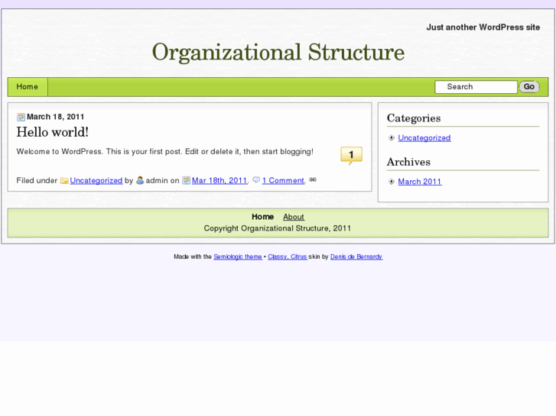Open the About link in footer menu
The image size is (556, 416).
(x=294, y=217)
